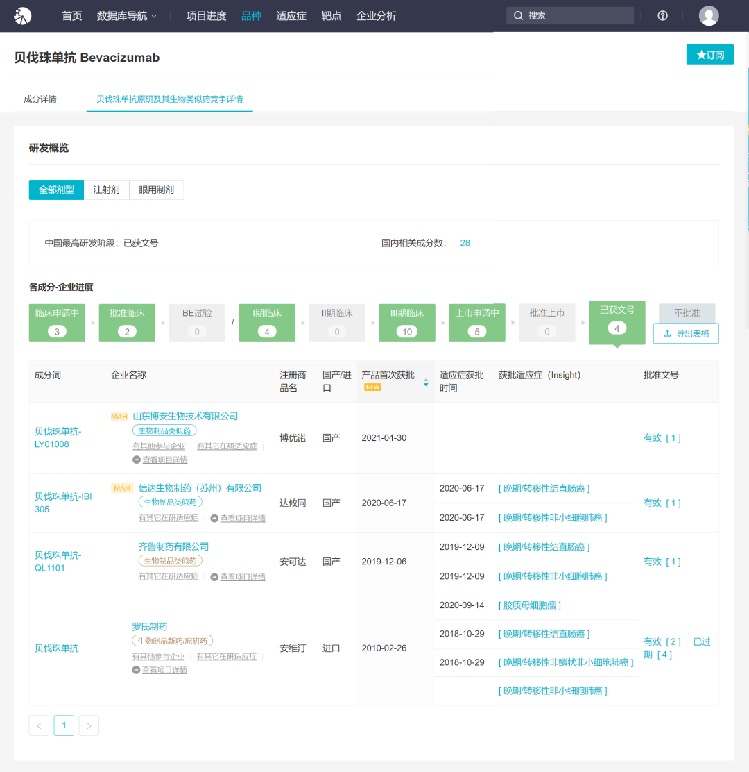This screenshot has height=772, width=749.
Task: Filter by 已获文号 stage
Action: tap(617, 323)
